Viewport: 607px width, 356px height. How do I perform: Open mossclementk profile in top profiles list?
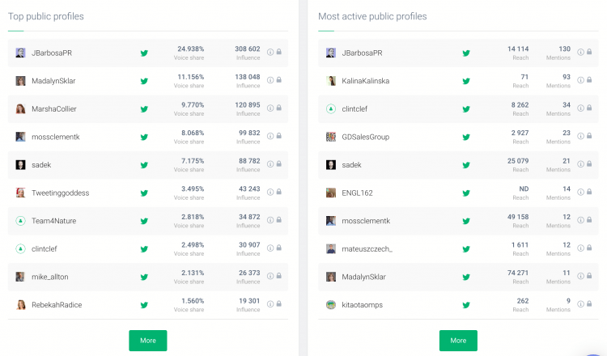[x=56, y=137]
